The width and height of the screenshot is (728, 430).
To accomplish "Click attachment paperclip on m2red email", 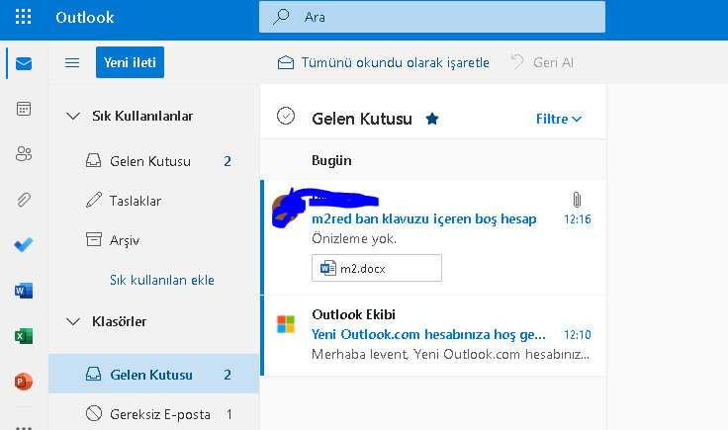I will pyautogui.click(x=577, y=200).
